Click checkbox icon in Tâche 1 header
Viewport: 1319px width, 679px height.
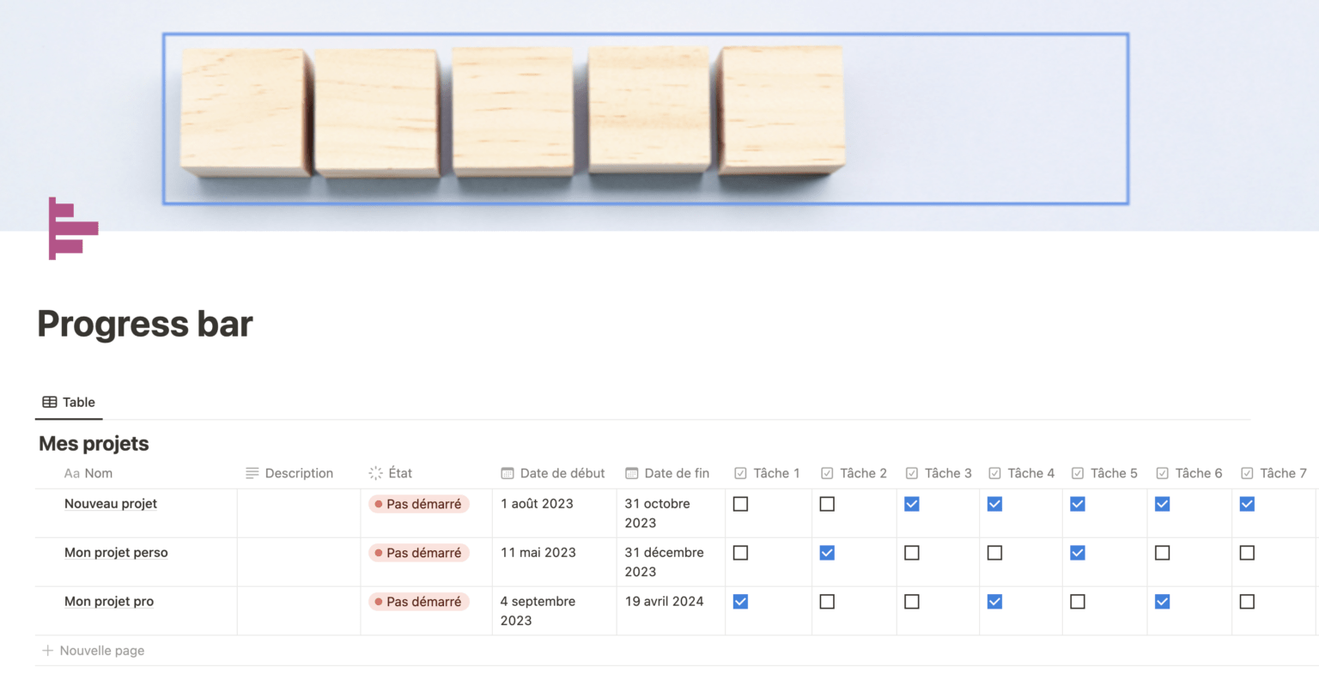[740, 473]
